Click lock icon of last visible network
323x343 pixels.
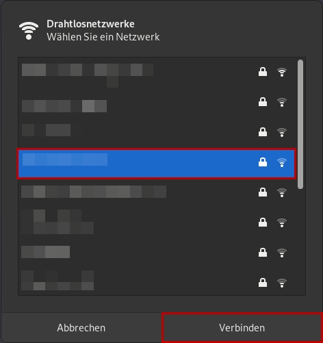tap(263, 283)
